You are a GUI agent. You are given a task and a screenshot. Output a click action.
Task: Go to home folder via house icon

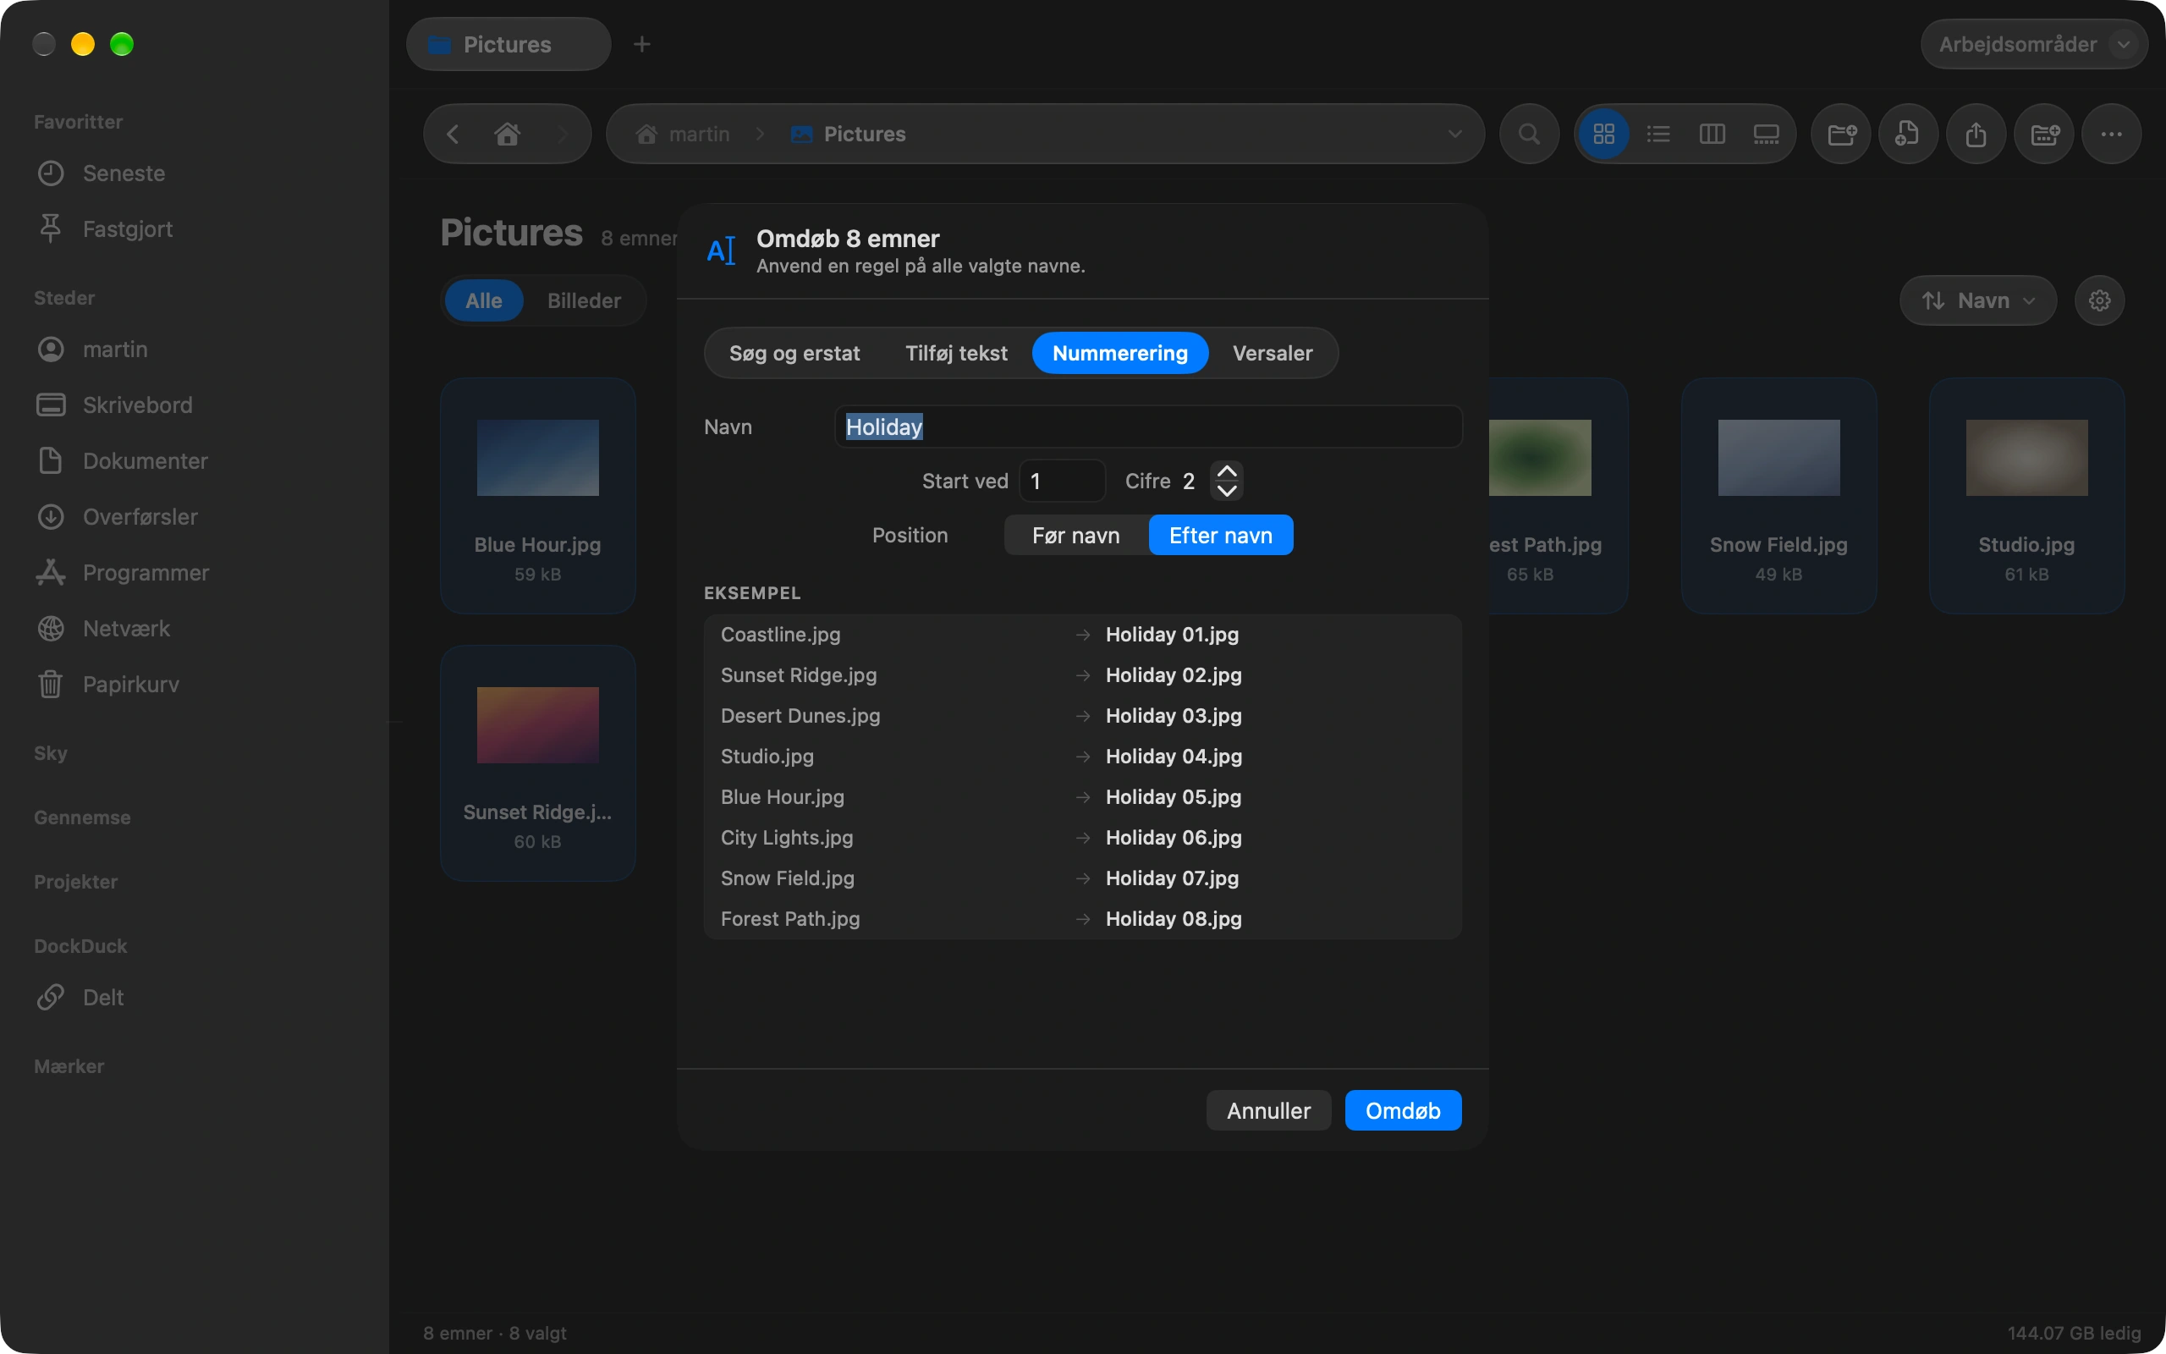pos(508,135)
